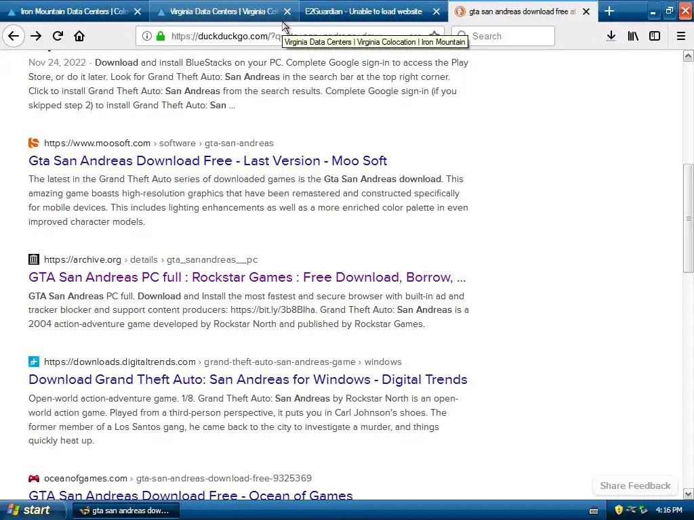The image size is (694, 520).
Task: Click the https://www.moosoft.com URL text
Action: pos(97,143)
